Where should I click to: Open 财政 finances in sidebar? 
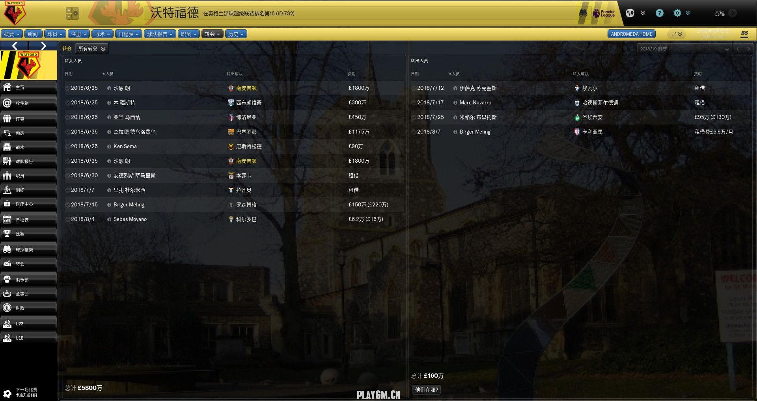pos(28,308)
